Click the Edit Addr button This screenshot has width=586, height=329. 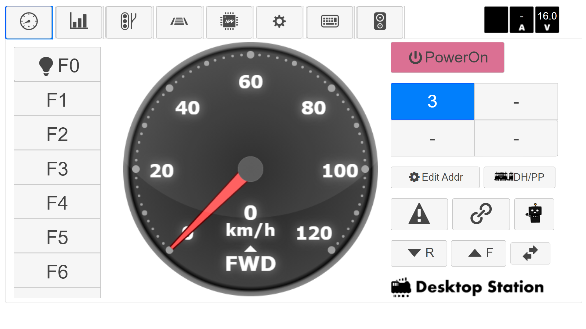(x=435, y=177)
